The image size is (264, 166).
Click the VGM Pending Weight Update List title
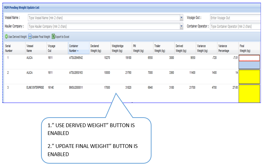22,7
